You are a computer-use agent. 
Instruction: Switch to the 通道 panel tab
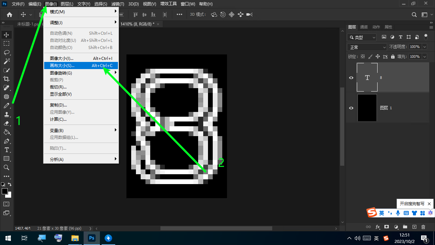[x=364, y=27]
